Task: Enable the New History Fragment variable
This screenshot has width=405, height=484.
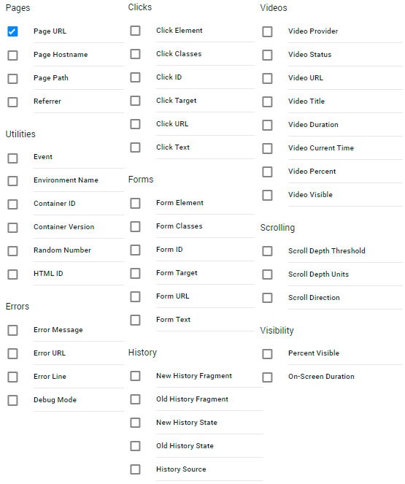Action: pos(135,376)
